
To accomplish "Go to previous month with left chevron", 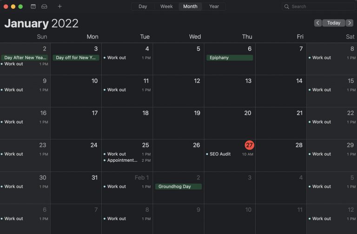I will pos(318,23).
